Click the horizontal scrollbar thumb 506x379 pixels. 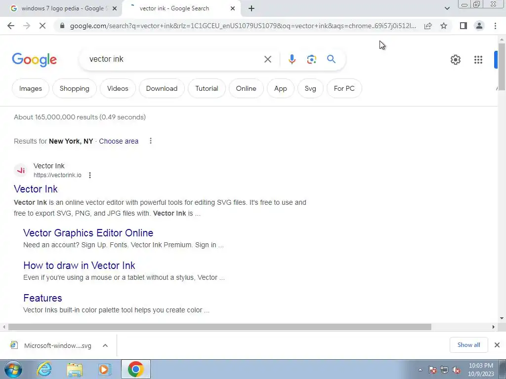click(x=220, y=327)
